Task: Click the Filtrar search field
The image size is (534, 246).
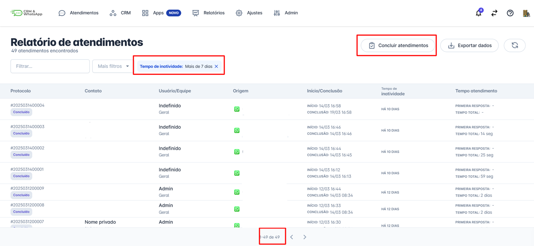Action: (x=50, y=66)
